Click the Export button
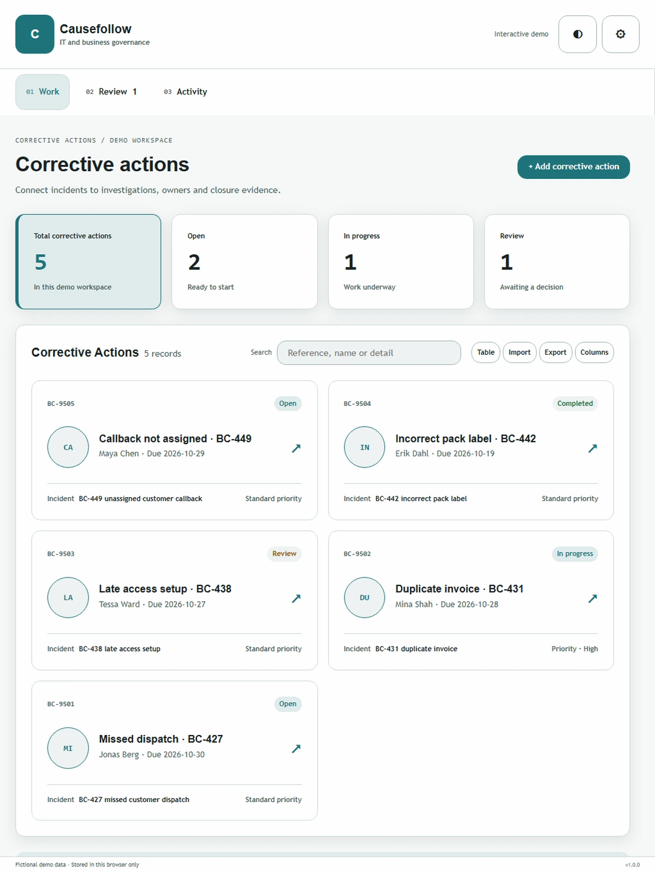 click(555, 352)
